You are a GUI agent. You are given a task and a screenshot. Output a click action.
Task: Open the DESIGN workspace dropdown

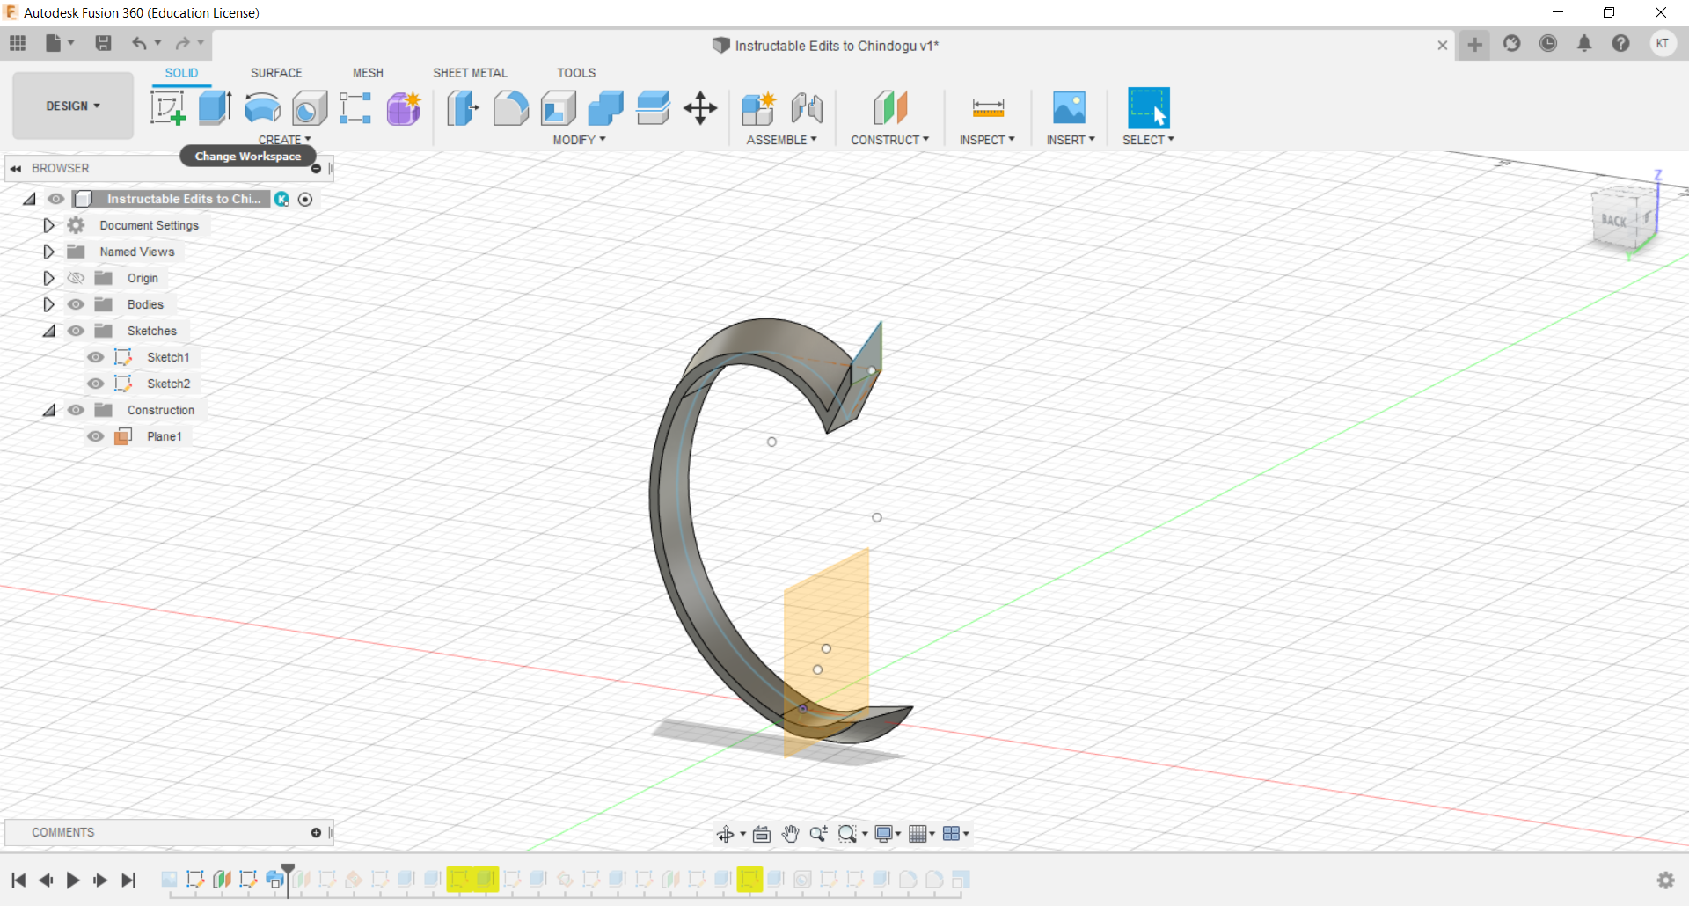(73, 106)
